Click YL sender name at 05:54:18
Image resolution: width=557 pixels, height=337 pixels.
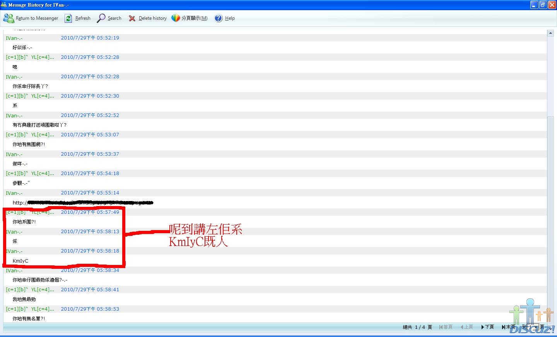tap(30, 174)
